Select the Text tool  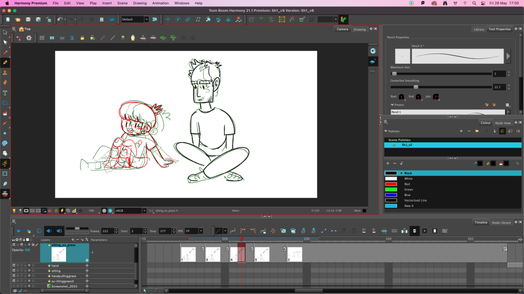[x=5, y=92]
